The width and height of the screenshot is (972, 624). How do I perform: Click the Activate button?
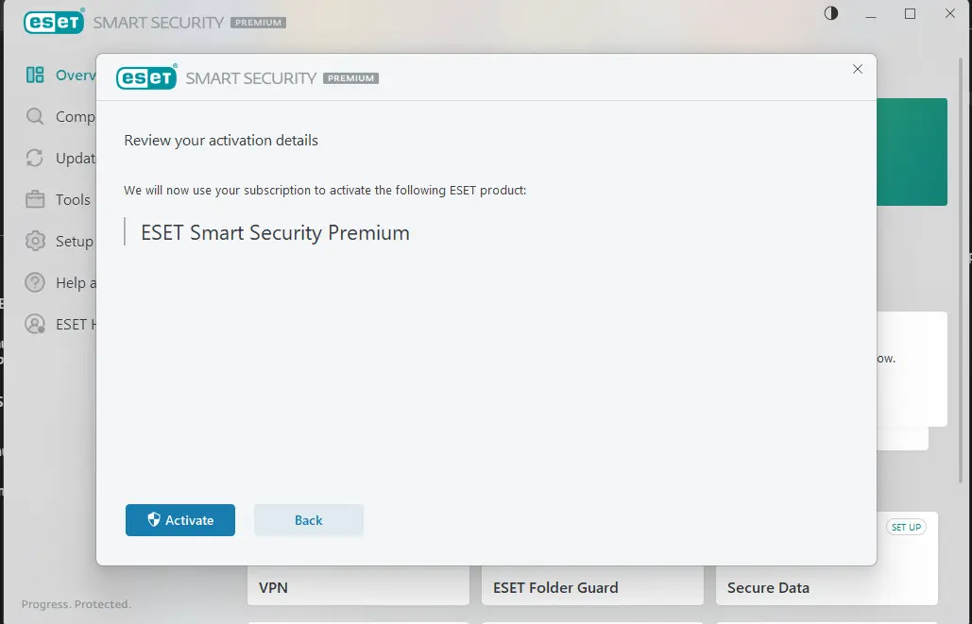click(179, 520)
